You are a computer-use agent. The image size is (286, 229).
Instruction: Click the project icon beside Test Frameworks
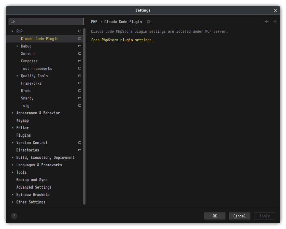79,68
